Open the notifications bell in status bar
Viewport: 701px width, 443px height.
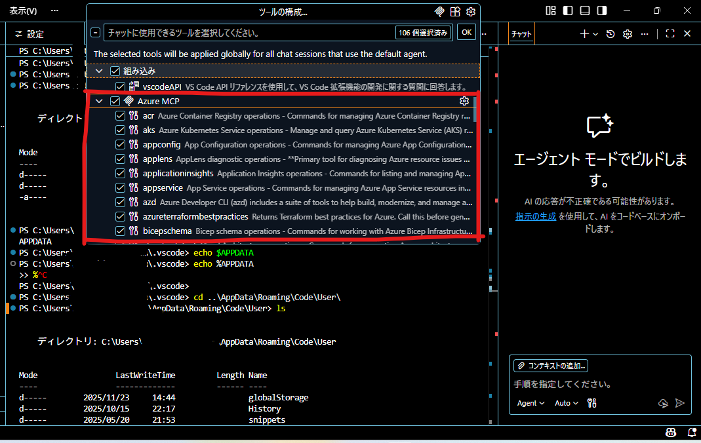coord(692,433)
